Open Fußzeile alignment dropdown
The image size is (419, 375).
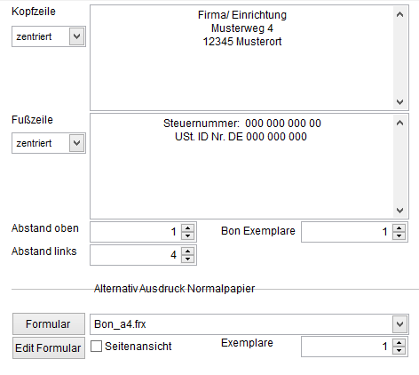76,143
